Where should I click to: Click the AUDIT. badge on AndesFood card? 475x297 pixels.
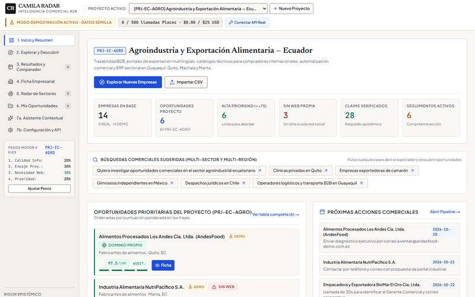(x=139, y=263)
